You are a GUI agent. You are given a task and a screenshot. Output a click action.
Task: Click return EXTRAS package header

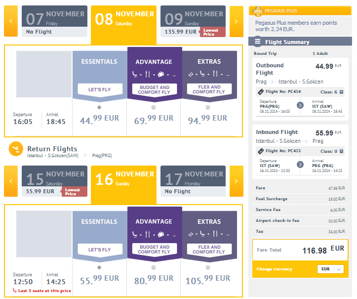209,222
